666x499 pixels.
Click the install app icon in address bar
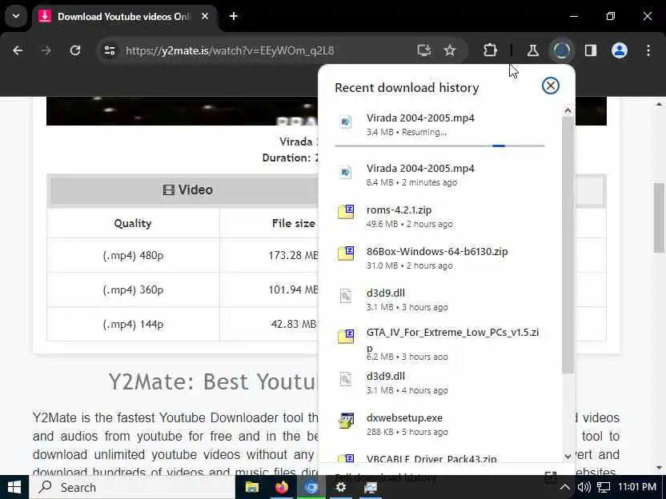424,50
